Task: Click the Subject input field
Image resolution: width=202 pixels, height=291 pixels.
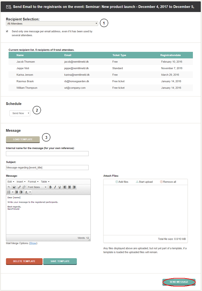Action: click(x=47, y=167)
